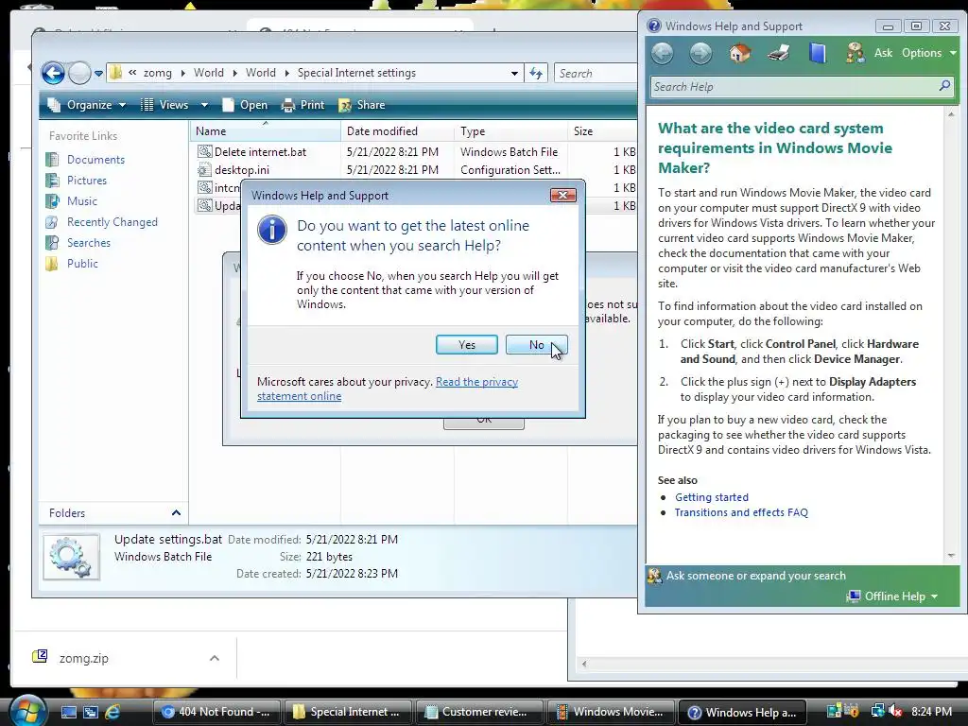
Task: Click Ask someone or expand your search
Action: coord(755,576)
